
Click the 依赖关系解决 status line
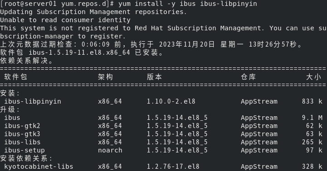[26, 61]
